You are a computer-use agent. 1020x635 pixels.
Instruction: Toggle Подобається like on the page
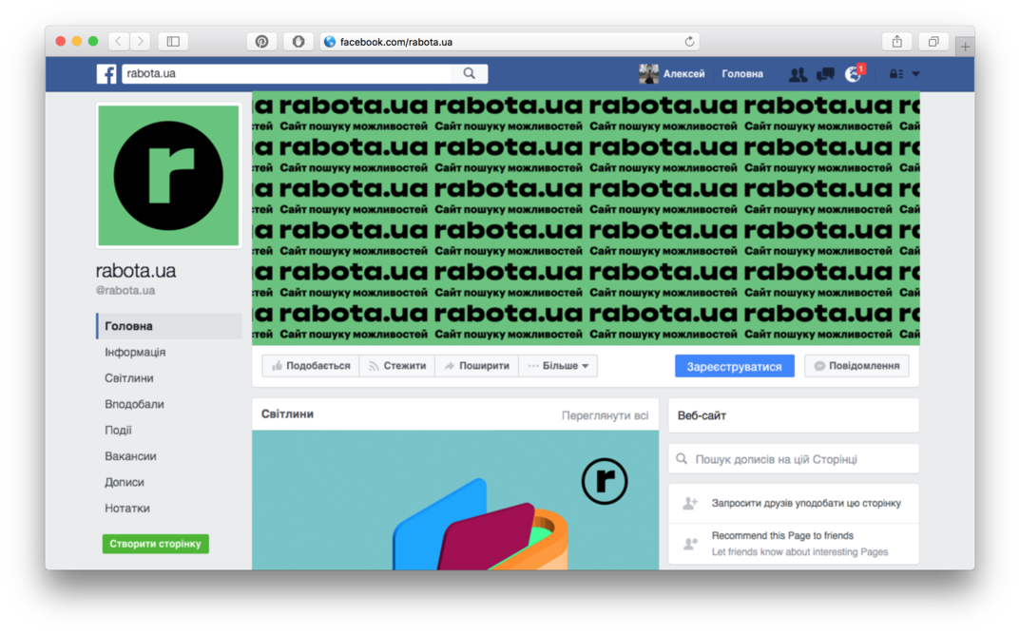coord(311,366)
